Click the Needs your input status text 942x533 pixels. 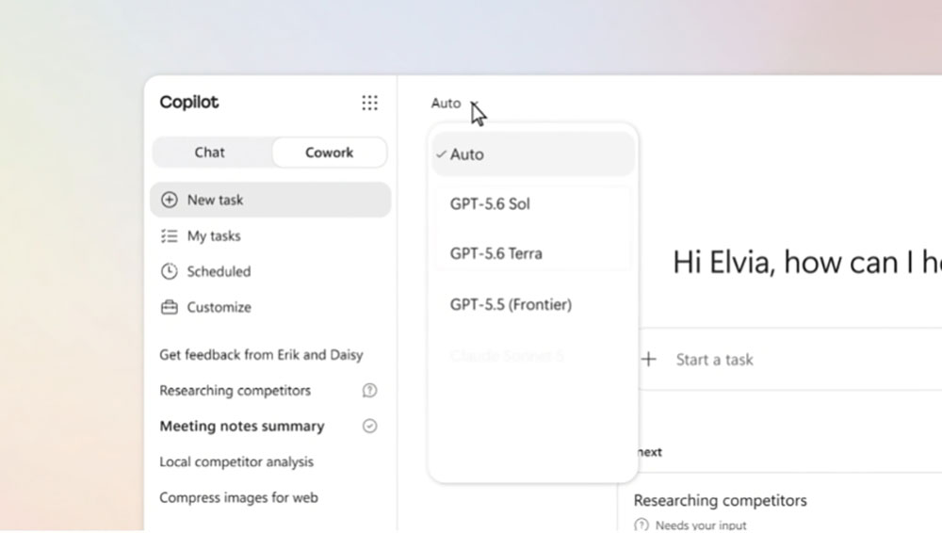(x=701, y=525)
